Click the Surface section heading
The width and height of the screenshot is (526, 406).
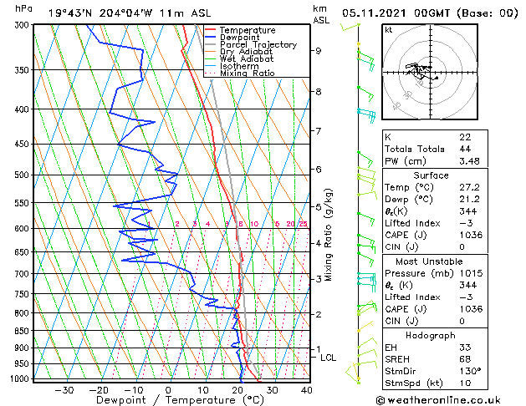coord(431,175)
